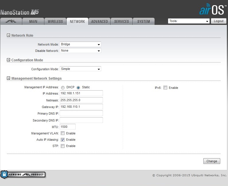
Task: Click the Ubiquiti copyright notice text
Action: click(190, 175)
